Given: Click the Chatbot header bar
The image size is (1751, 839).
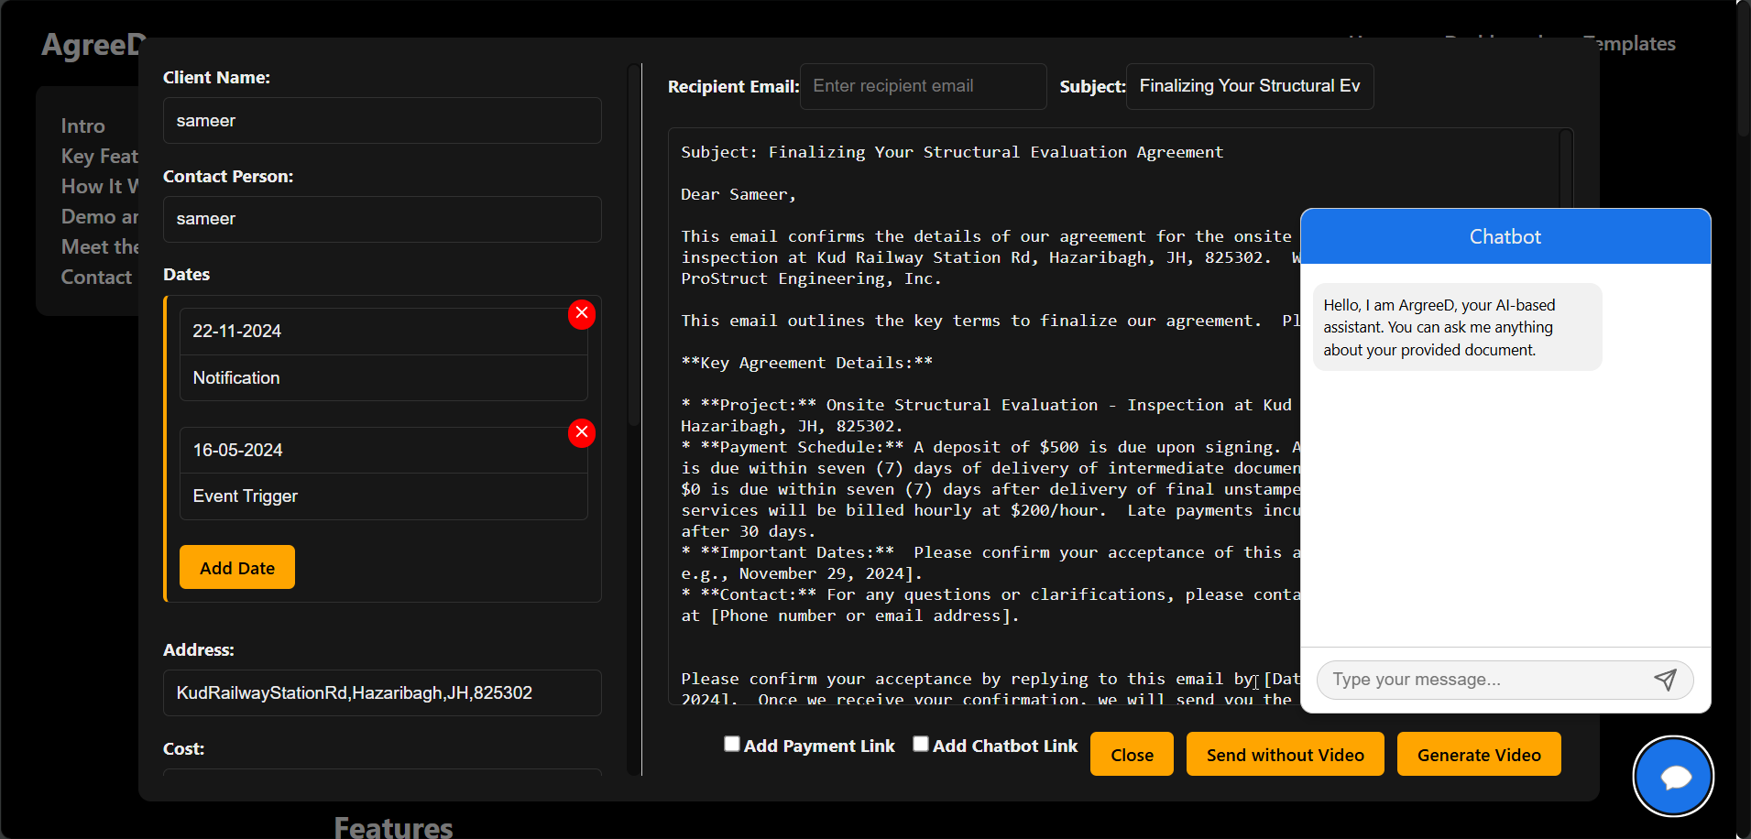Looking at the screenshot, I should [x=1505, y=236].
